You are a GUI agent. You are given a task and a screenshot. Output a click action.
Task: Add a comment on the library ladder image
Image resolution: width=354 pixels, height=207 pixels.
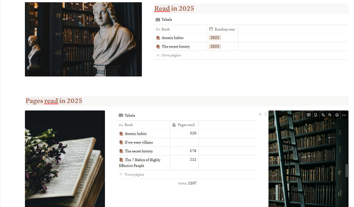click(x=309, y=115)
